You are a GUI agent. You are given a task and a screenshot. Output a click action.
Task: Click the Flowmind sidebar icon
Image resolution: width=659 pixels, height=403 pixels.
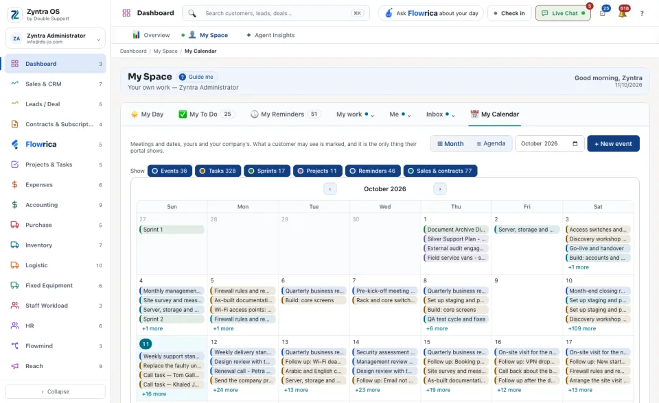click(14, 345)
